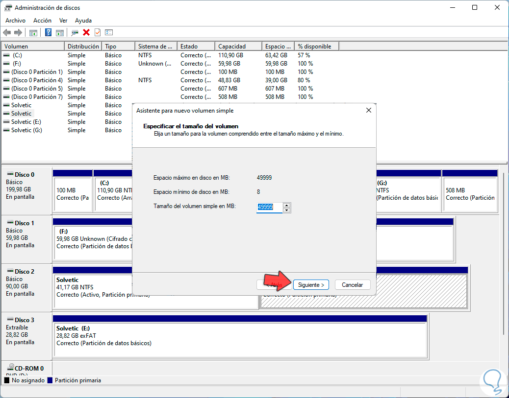Click the drive icon next to (F:) row
Screen dimensions: 509x398
click(6, 64)
